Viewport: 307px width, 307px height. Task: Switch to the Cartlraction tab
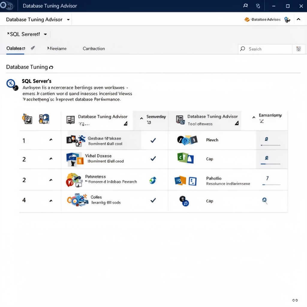[x=94, y=49]
